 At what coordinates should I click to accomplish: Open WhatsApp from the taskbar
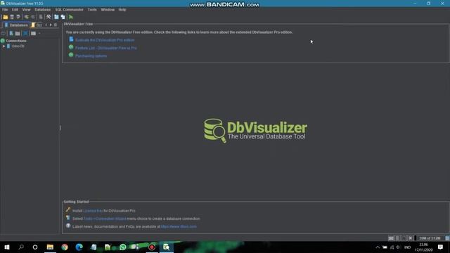[x=122, y=247]
